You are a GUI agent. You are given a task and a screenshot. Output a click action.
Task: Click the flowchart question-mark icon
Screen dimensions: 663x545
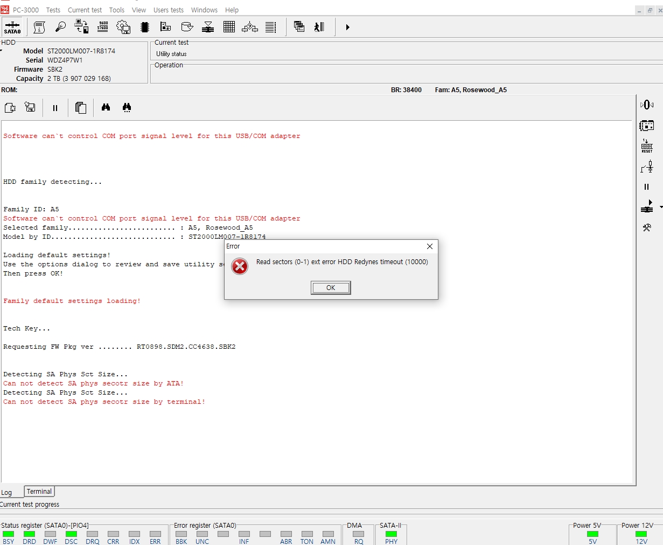pos(250,27)
